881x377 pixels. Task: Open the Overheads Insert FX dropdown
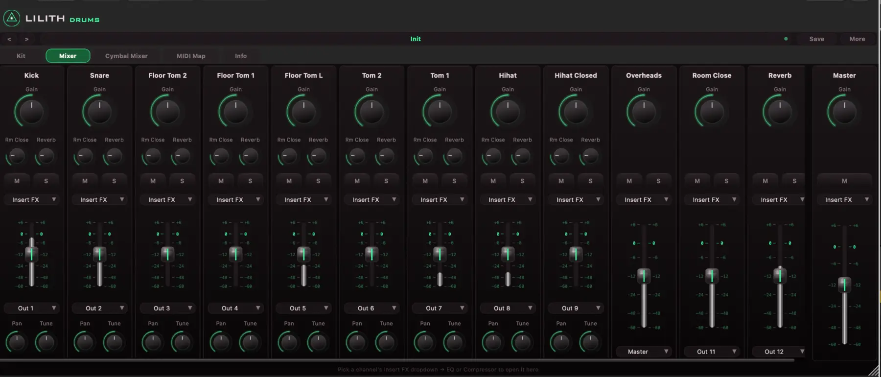point(644,200)
